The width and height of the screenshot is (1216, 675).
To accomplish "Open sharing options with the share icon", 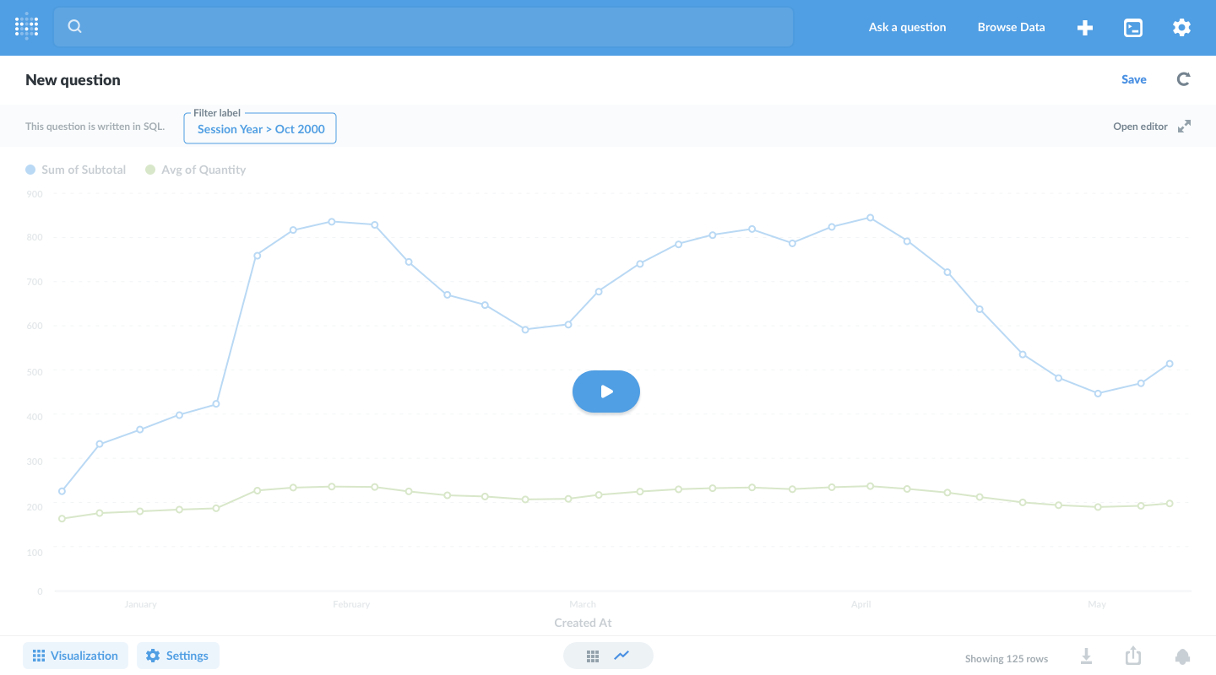I will point(1132,655).
